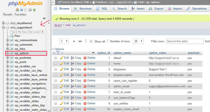
Task: Click table icon next to wp_posts
Action: [x=12, y=62]
